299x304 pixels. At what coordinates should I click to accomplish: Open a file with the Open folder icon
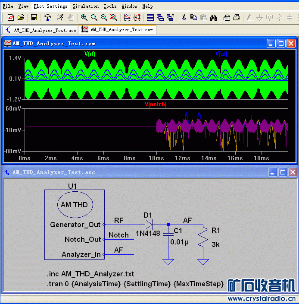[21, 18]
